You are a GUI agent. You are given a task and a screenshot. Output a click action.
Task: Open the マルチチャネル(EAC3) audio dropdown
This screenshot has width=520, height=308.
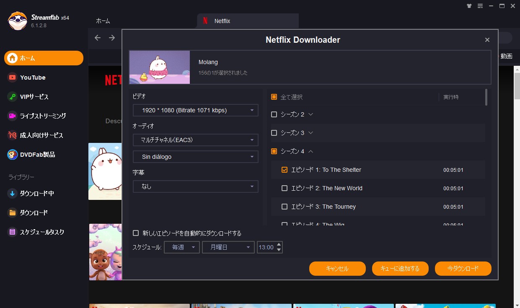196,140
